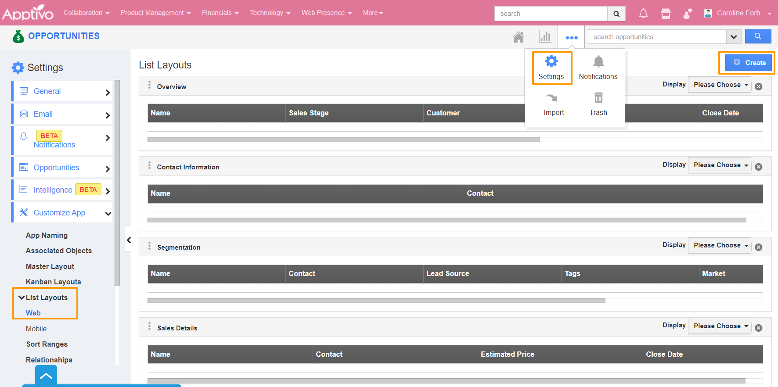Image resolution: width=778 pixels, height=387 pixels.
Task: Click the Overview table horizontal scrollbar
Action: click(x=344, y=140)
